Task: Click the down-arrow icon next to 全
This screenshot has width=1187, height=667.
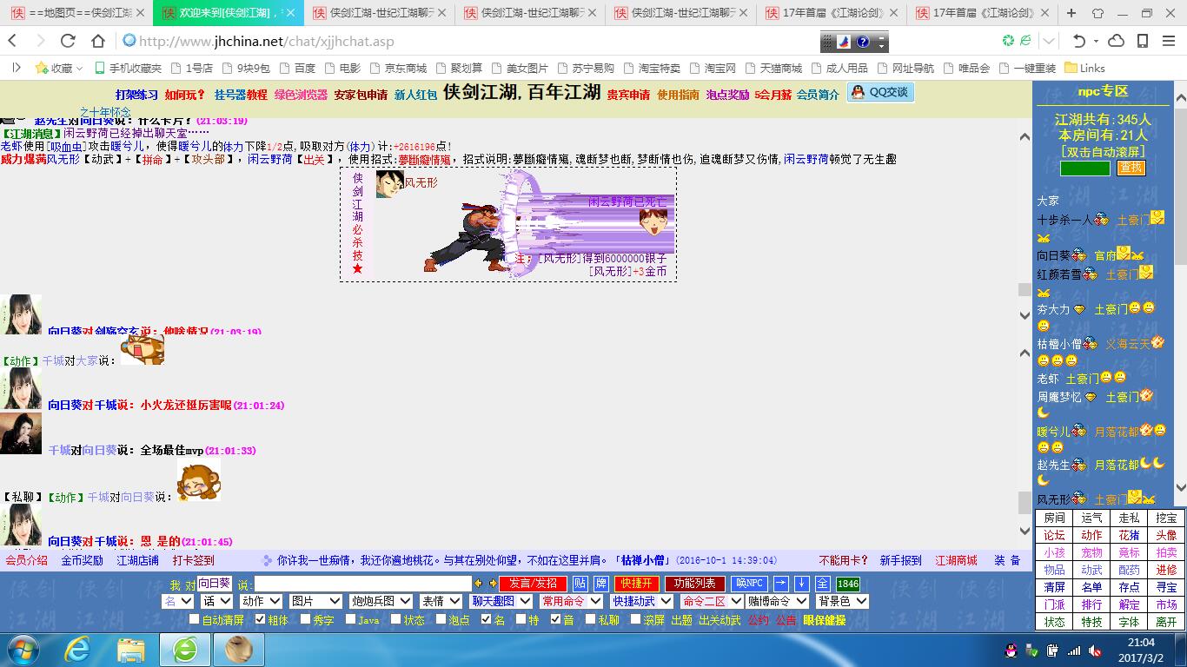Action: point(802,584)
